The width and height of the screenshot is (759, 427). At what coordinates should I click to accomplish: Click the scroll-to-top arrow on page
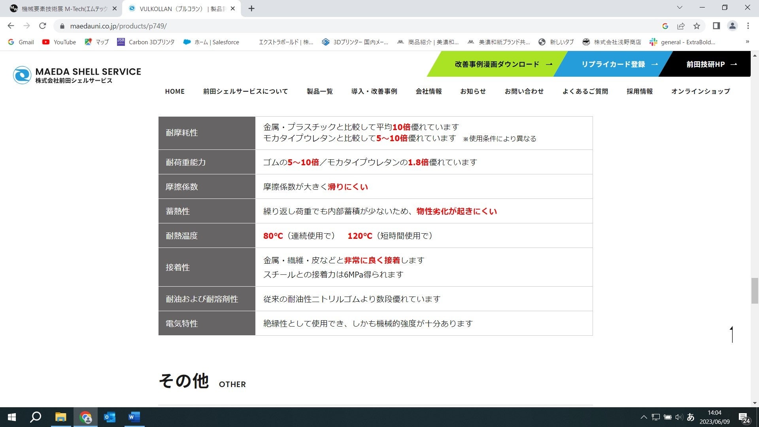point(732,334)
